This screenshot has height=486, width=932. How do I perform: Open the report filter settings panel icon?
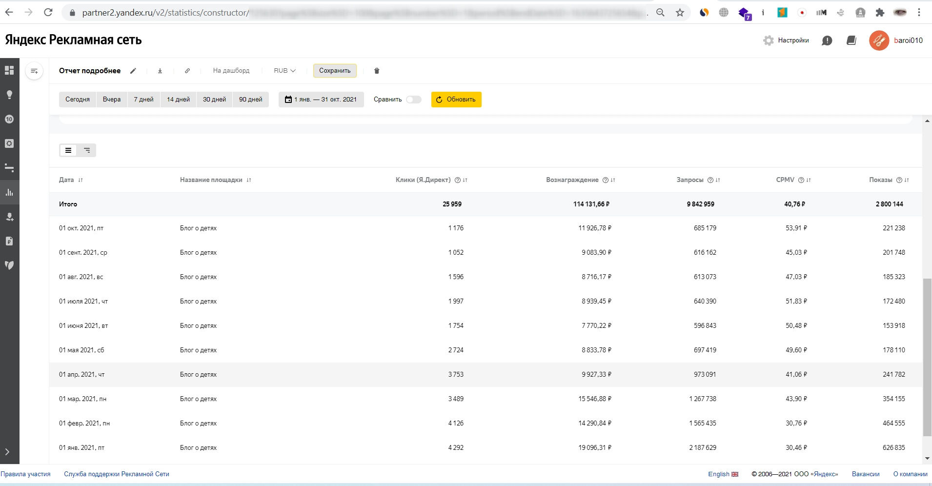34,71
